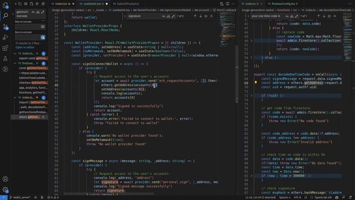Open more actions of right editor group
355x200 pixels.
(x=350, y=4)
